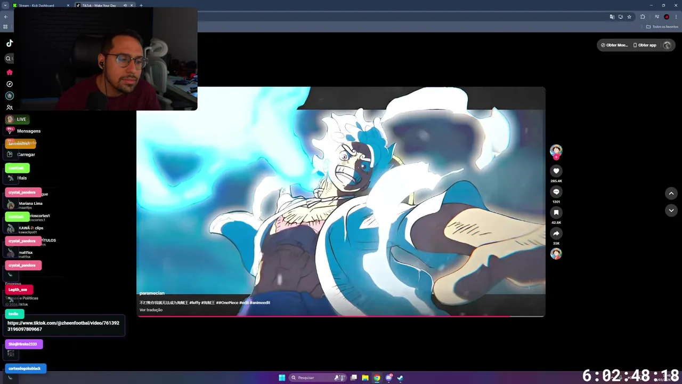The height and width of the screenshot is (384, 682).
Task: Save video with the bookmark icon
Action: (556, 212)
